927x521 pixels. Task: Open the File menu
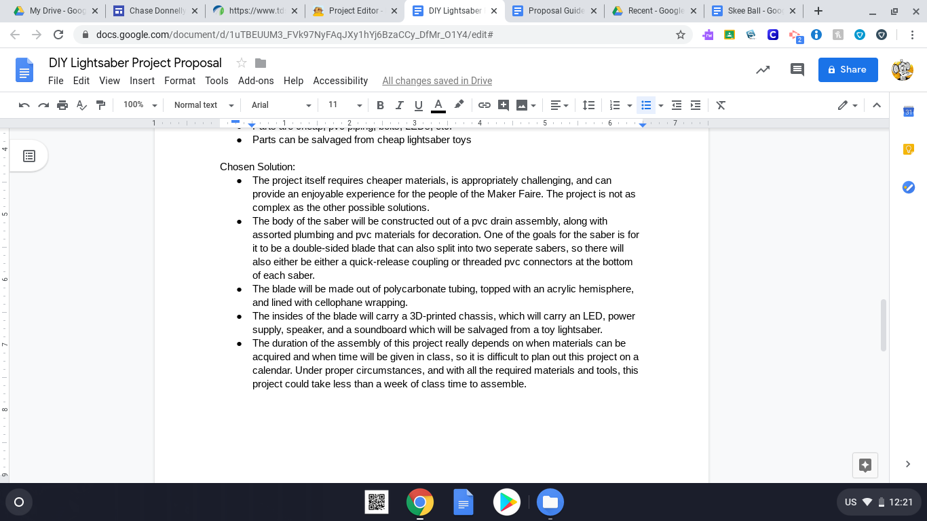56,81
